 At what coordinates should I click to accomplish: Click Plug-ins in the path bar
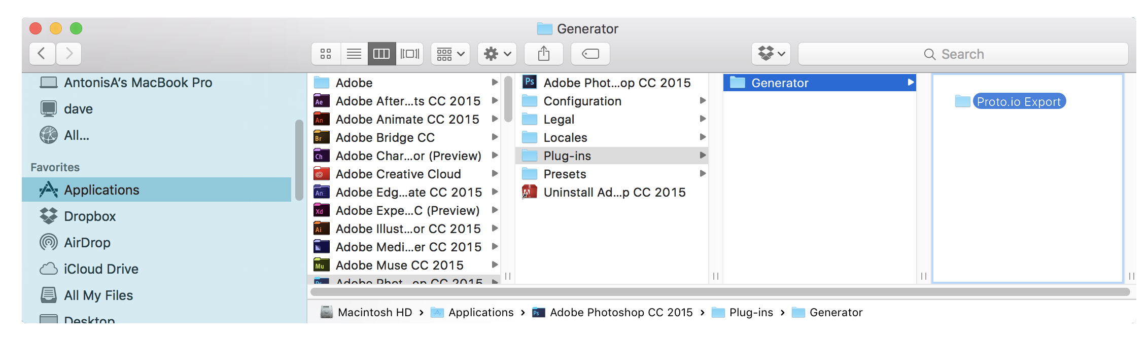(743, 312)
